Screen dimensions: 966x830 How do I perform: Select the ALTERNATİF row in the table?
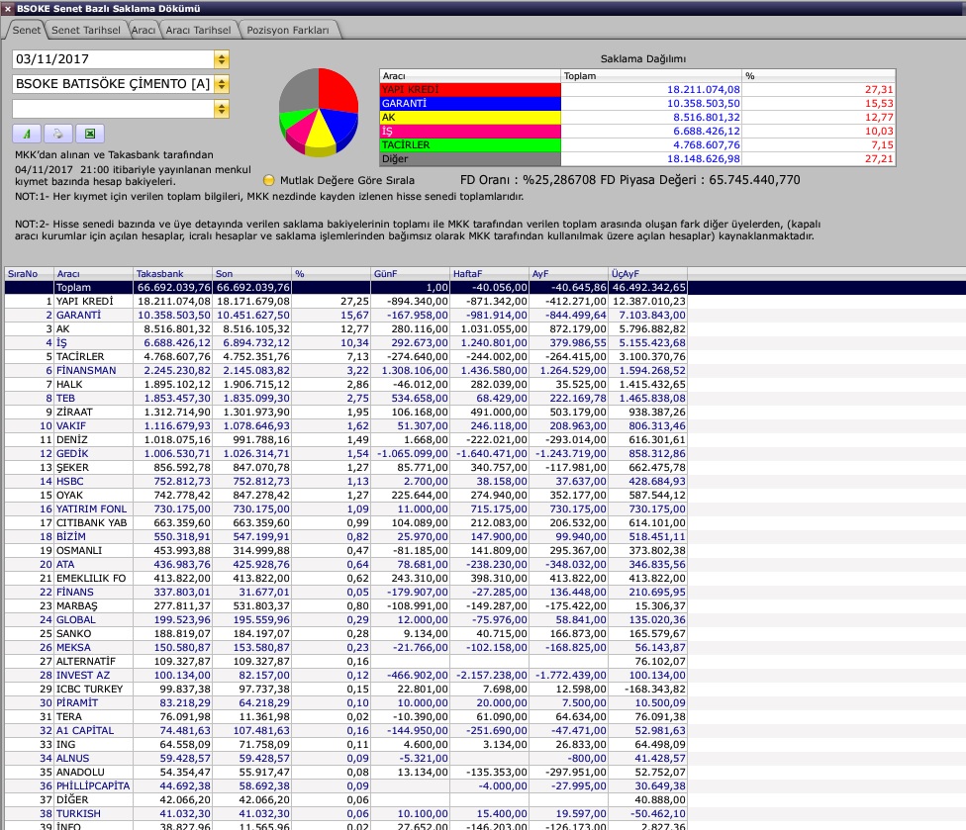345,661
